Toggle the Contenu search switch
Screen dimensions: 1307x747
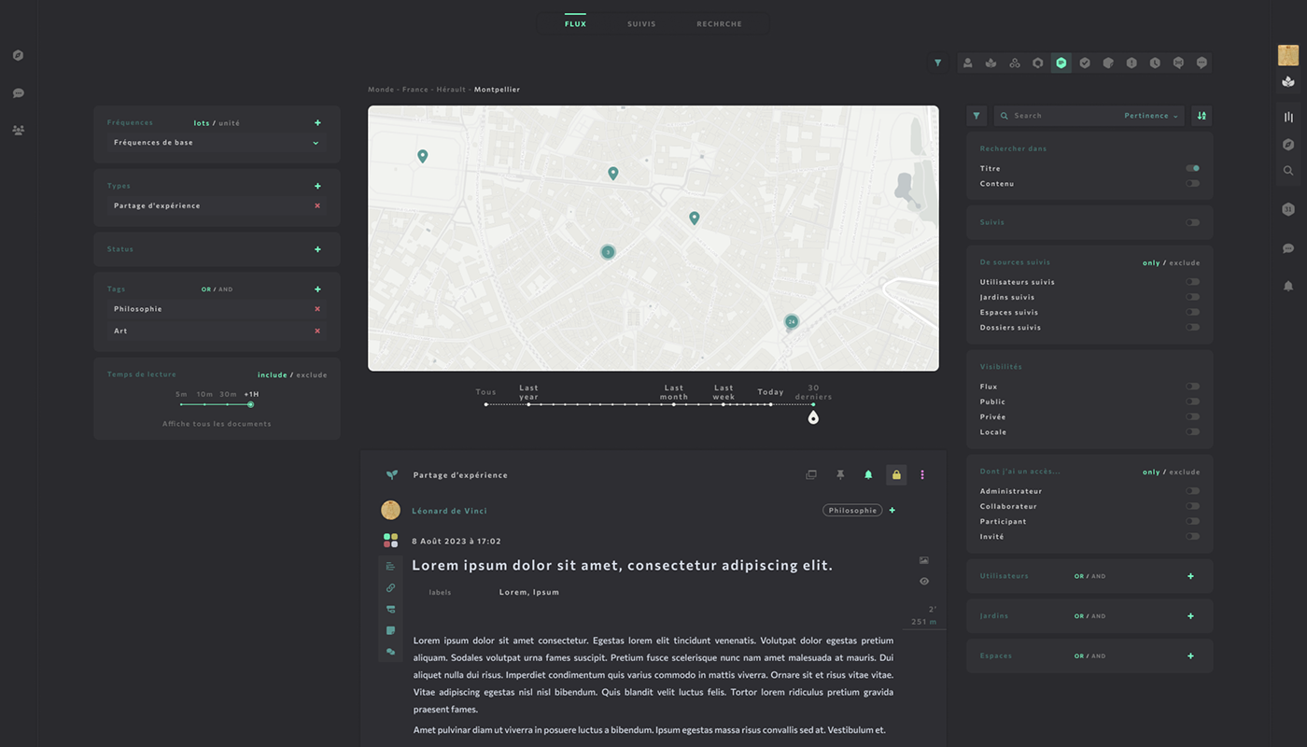(x=1193, y=184)
